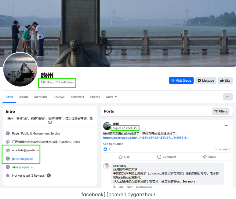
Task: Like the page using the Like button
Action: 225,80
